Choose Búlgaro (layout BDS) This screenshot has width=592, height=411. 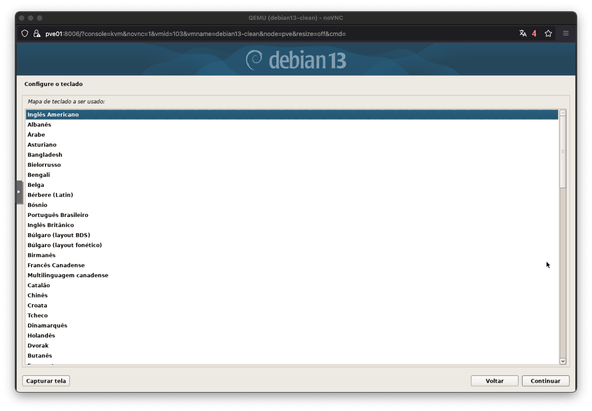click(x=292, y=235)
